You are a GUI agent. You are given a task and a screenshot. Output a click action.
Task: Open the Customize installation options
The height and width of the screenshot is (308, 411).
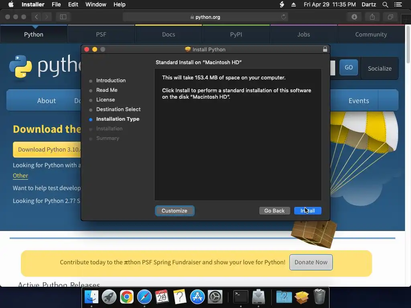(x=175, y=211)
